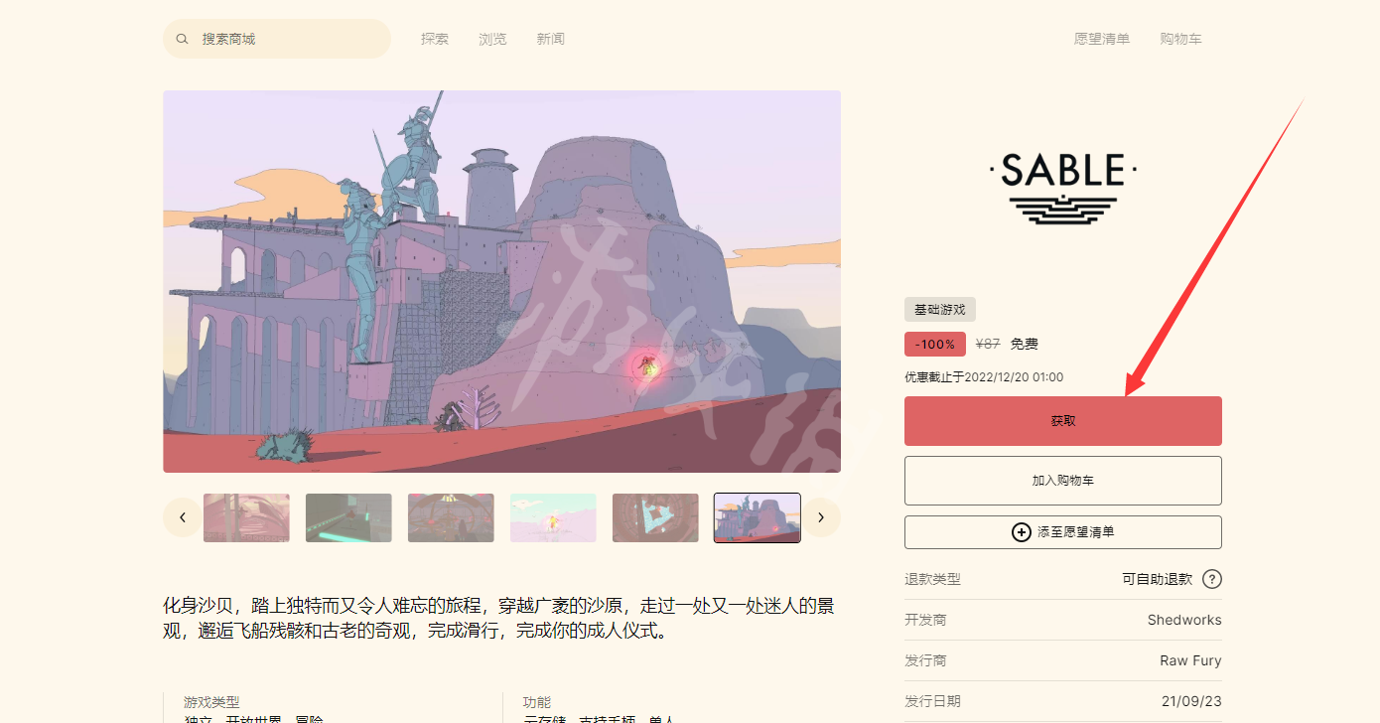The image size is (1380, 723).
Task: Open the 新闻 tab
Action: [551, 39]
